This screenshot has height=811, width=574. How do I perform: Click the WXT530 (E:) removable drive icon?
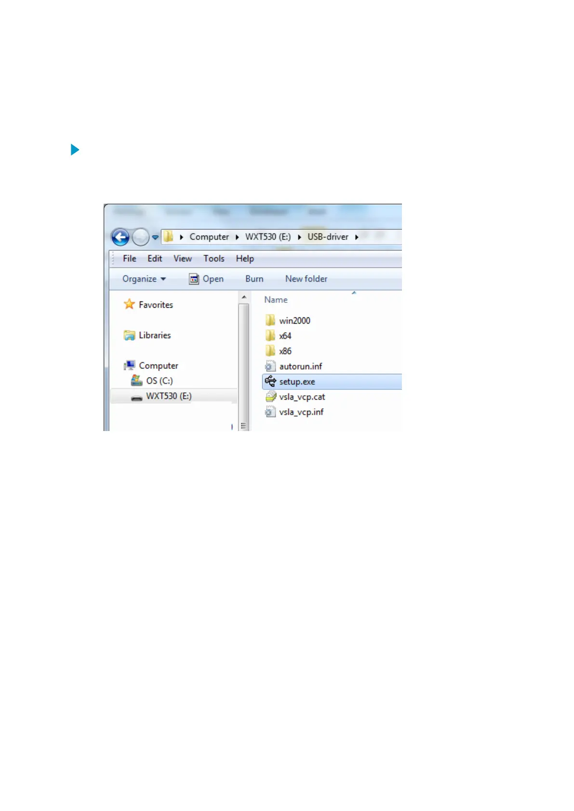click(137, 398)
